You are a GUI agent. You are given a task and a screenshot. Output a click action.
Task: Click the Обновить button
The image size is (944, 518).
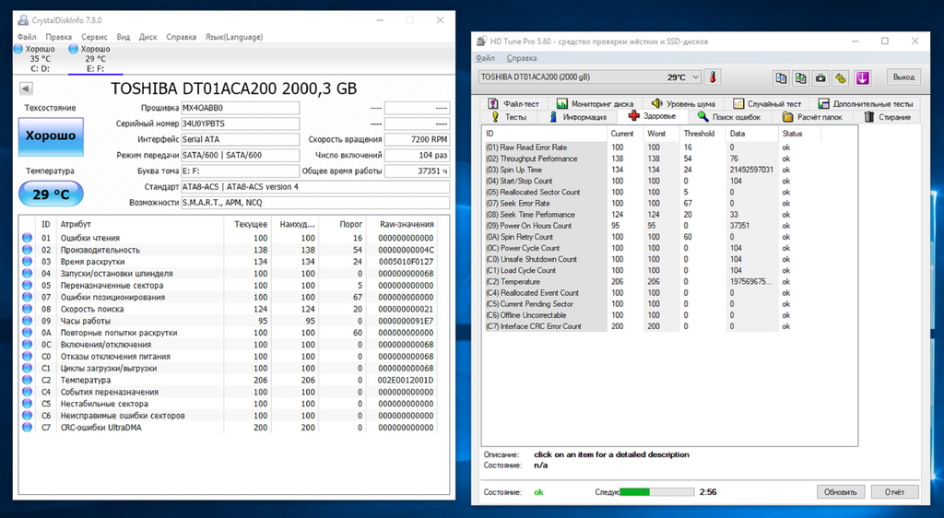[841, 491]
